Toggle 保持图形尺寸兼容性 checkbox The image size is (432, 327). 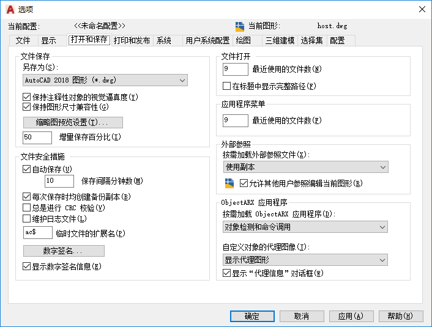pyautogui.click(x=26, y=107)
